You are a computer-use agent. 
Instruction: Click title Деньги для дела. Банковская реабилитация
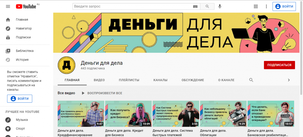point(268,133)
